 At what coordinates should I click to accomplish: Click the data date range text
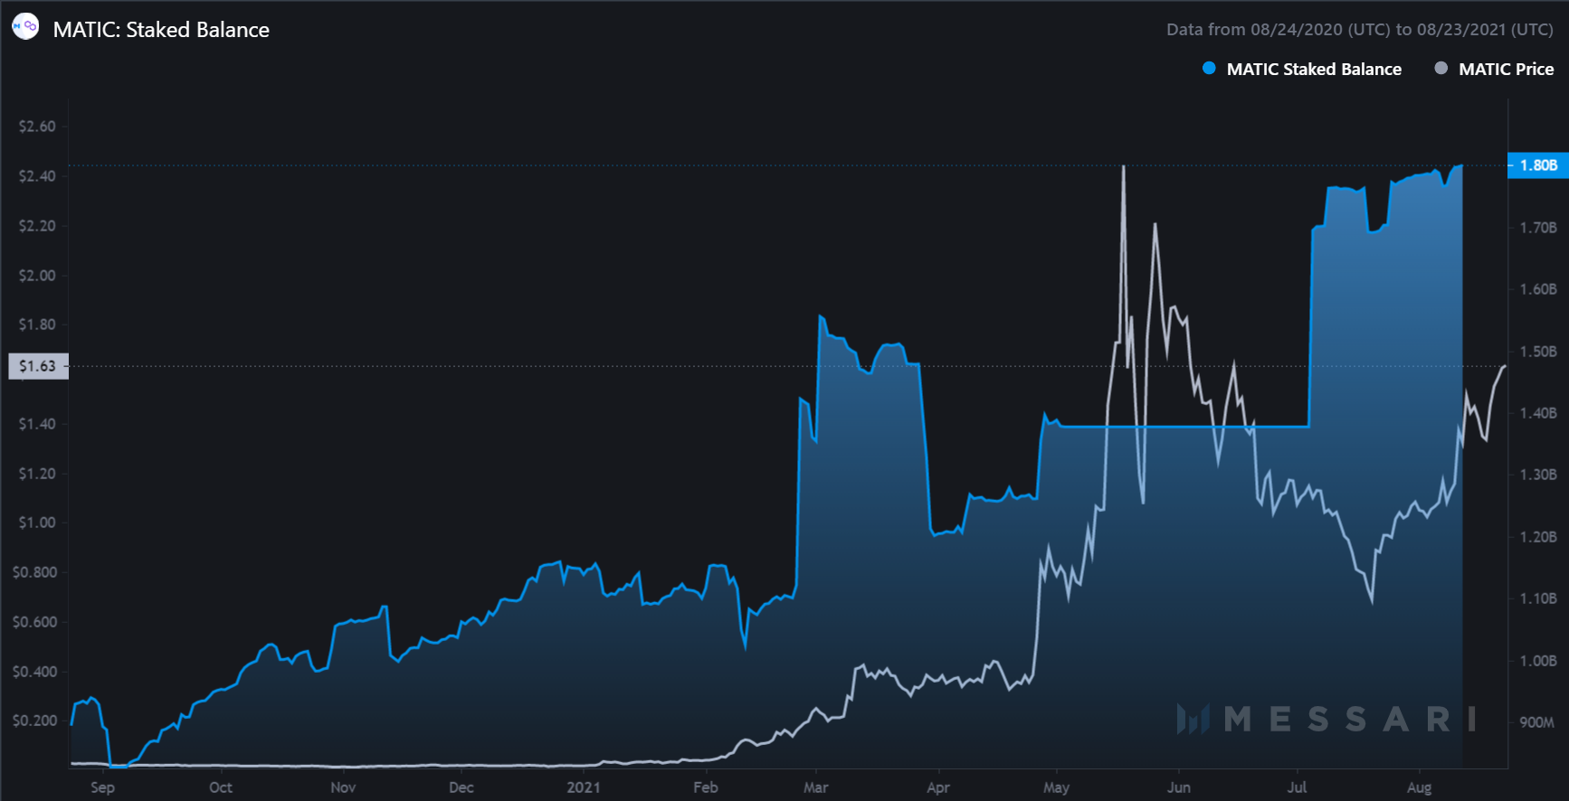click(x=1360, y=29)
